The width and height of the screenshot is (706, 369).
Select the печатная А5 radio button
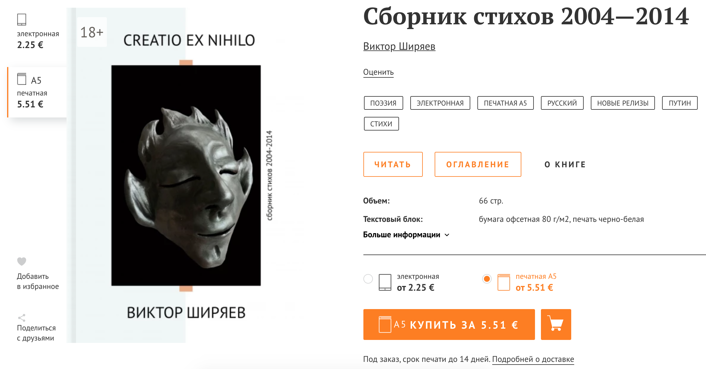pyautogui.click(x=487, y=279)
